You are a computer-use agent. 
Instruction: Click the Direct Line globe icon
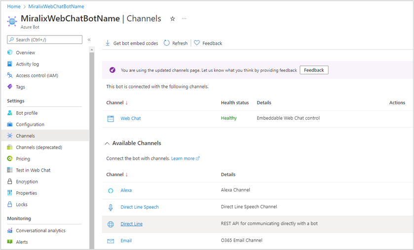111,224
